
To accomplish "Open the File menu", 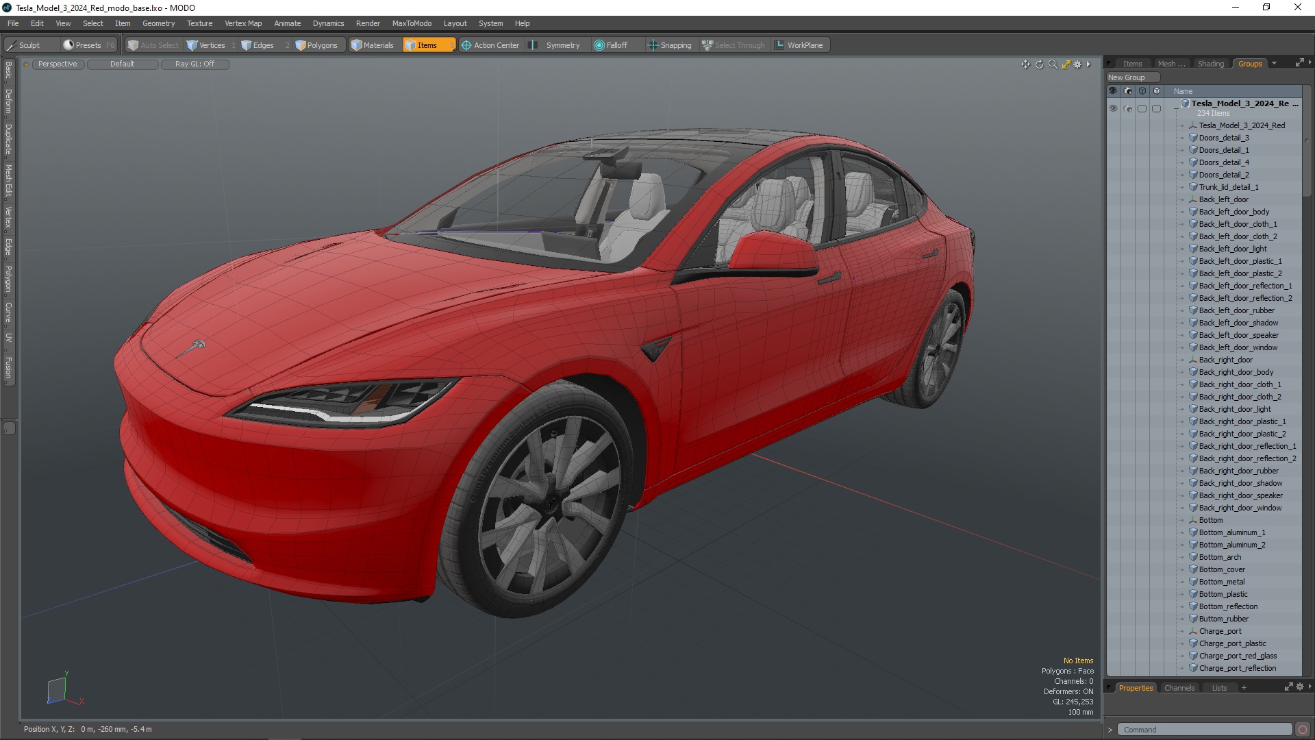I will pyautogui.click(x=13, y=23).
